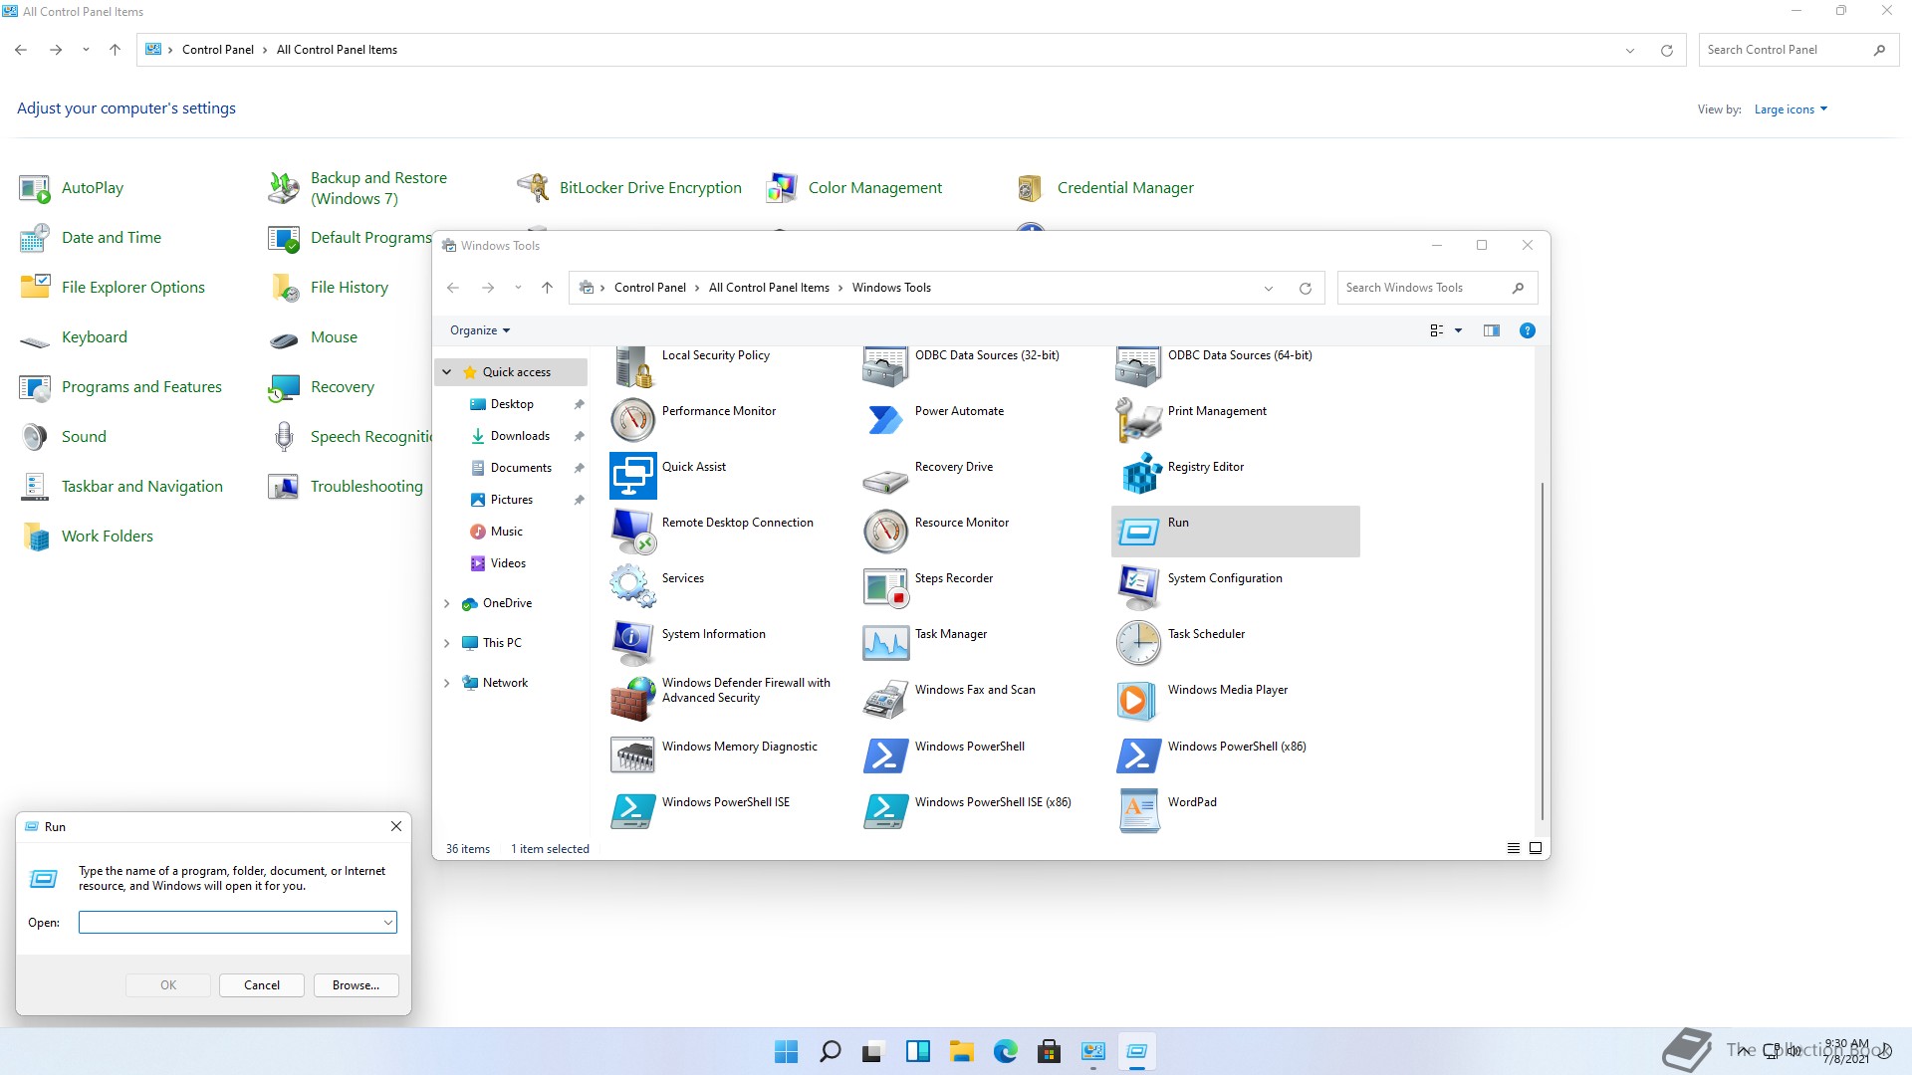Open the Start menu on taskbar
The image size is (1912, 1075).
coord(786,1051)
